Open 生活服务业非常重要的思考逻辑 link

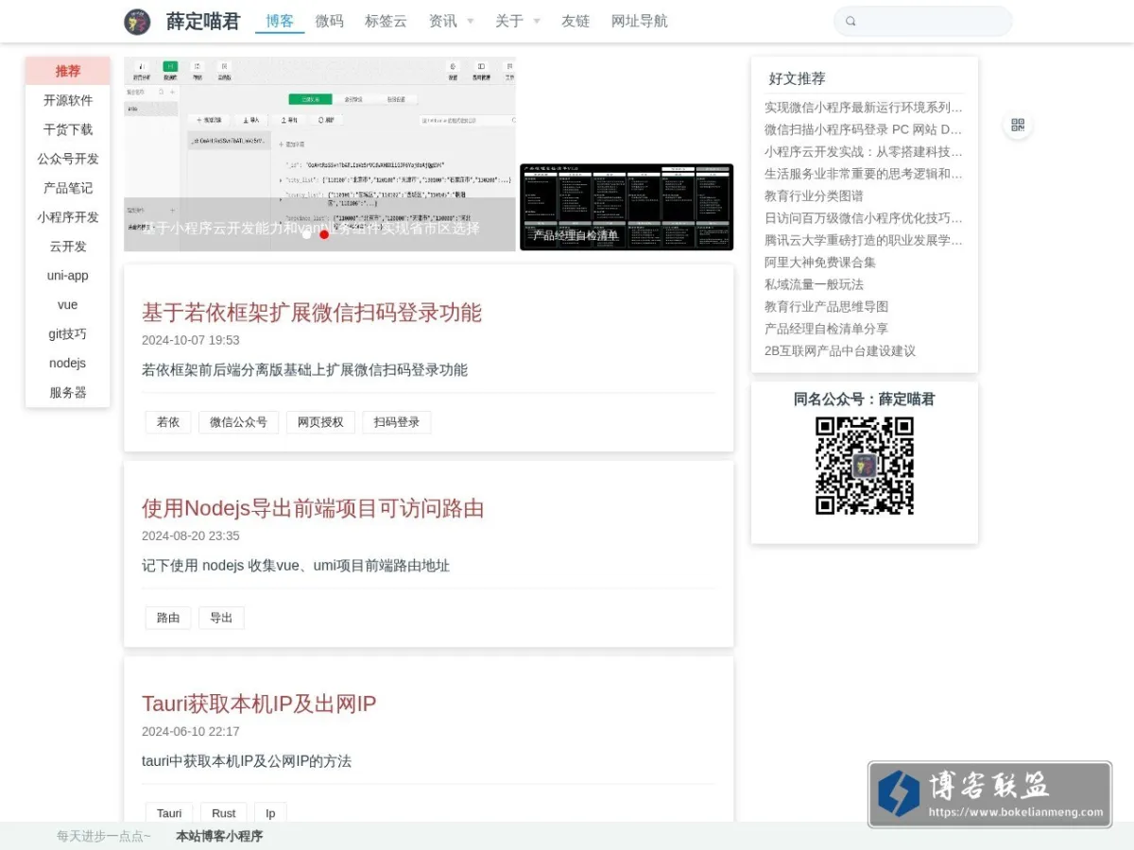(x=864, y=174)
